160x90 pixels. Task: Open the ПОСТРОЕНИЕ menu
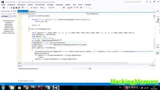click(40, 5)
